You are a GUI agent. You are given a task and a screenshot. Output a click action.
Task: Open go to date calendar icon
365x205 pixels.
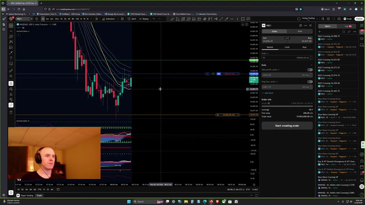[58, 190]
